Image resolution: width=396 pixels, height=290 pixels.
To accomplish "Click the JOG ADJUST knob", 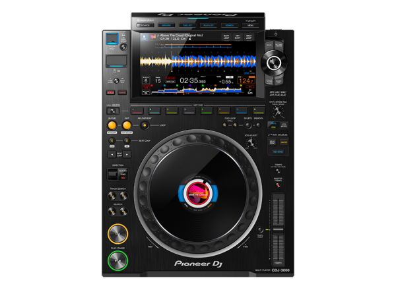I will click(251, 143).
